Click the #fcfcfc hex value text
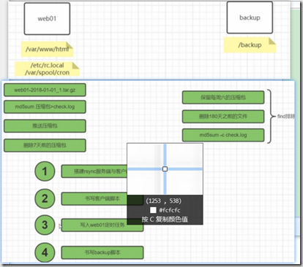Image resolution: width=303 pixels, height=267 pixels. [x=170, y=210]
